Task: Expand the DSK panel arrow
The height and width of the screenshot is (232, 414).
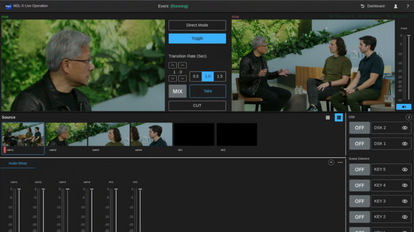Action: point(409,117)
